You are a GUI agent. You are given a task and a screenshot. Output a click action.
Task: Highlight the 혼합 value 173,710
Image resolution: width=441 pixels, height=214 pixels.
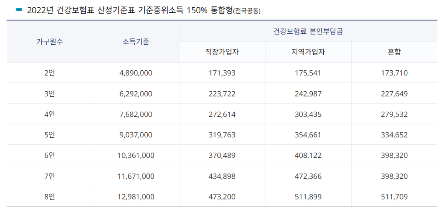pos(394,73)
